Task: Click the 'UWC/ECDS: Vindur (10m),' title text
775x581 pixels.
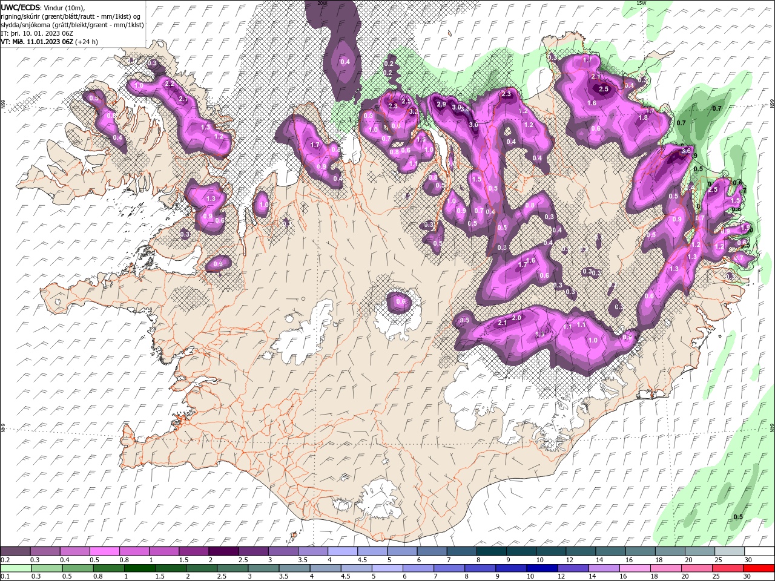Action: coord(43,7)
